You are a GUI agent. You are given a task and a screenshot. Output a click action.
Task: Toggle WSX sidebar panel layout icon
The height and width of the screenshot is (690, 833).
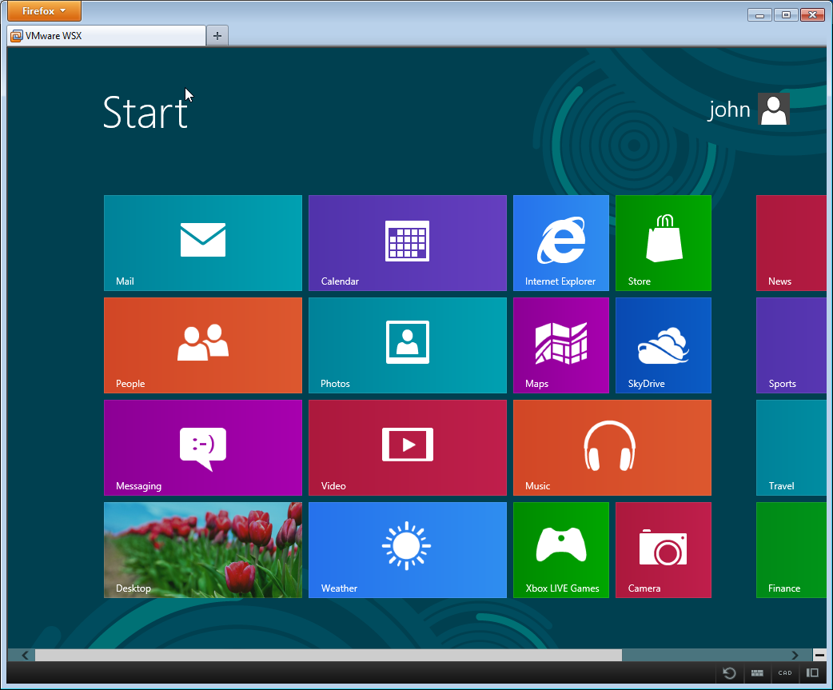[812, 673]
